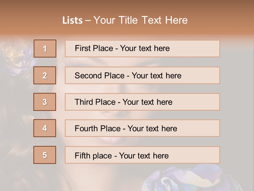Click "Your text here" in Fourth Place row

pos(152,129)
